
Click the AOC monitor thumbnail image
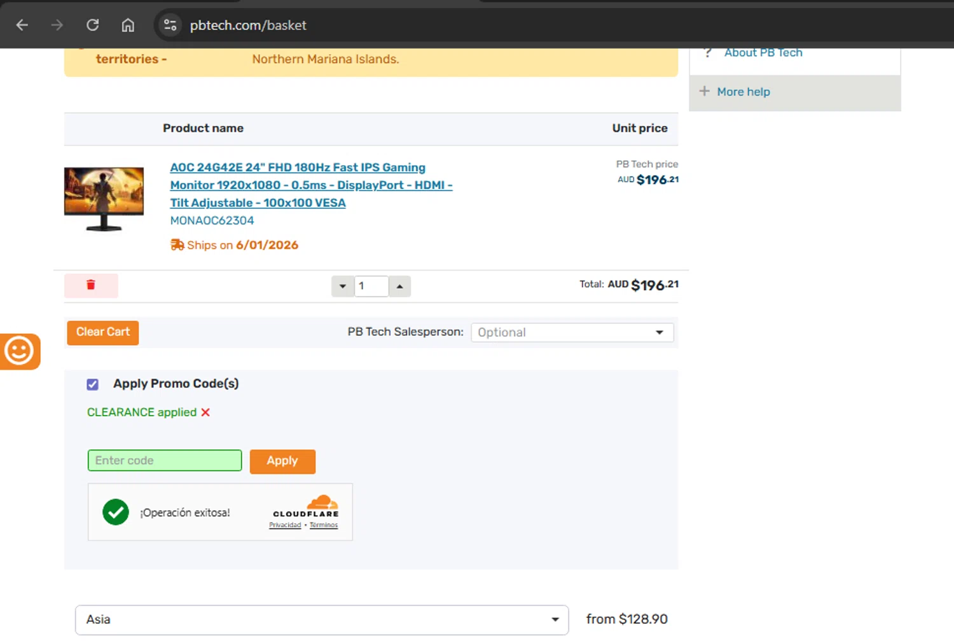(104, 199)
